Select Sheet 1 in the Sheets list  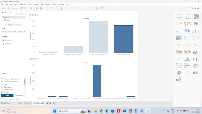pos(8,40)
